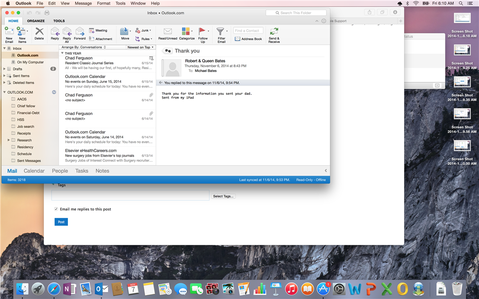Click the Rules ribbon icon
The width and height of the screenshot is (479, 299).
(x=138, y=39)
